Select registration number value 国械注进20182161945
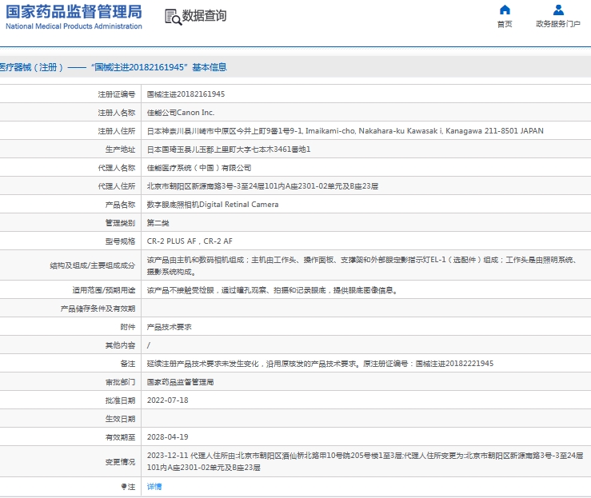This screenshot has height=498, width=591. click(x=186, y=94)
